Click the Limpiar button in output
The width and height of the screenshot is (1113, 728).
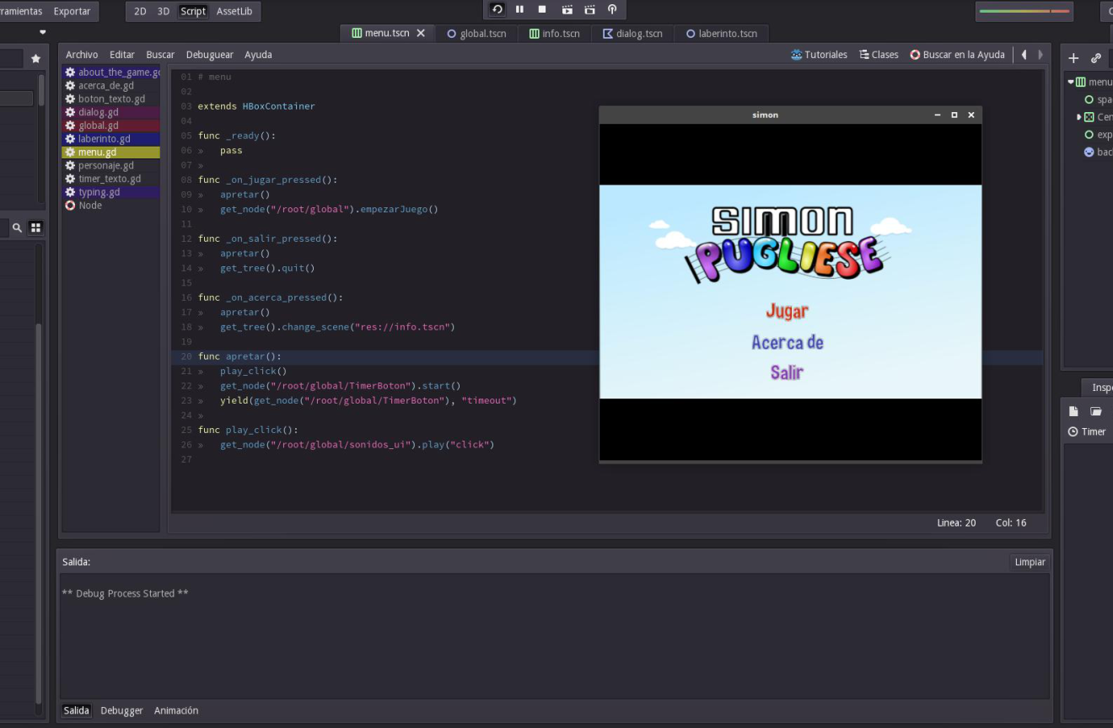tap(1030, 562)
